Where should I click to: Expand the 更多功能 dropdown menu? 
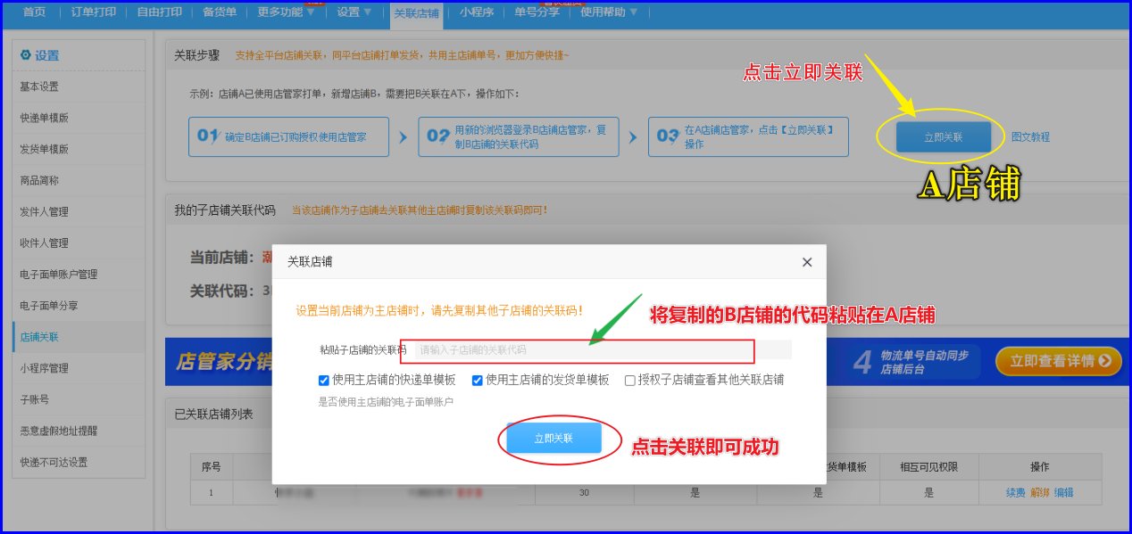click(x=285, y=12)
